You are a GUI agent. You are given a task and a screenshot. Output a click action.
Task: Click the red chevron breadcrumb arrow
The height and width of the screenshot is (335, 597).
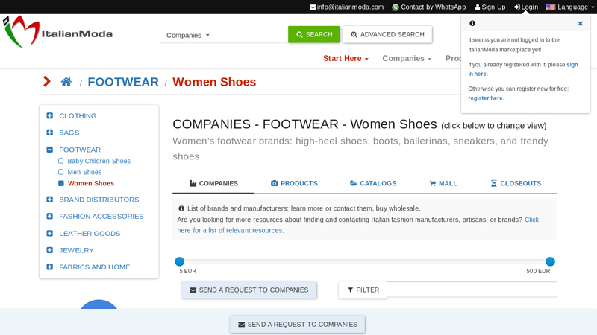pyautogui.click(x=47, y=82)
